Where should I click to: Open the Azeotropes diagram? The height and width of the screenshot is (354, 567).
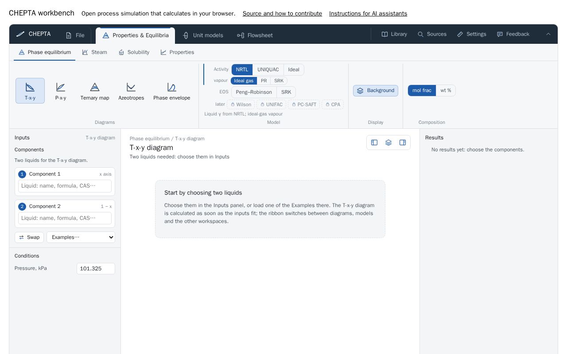coord(131,91)
